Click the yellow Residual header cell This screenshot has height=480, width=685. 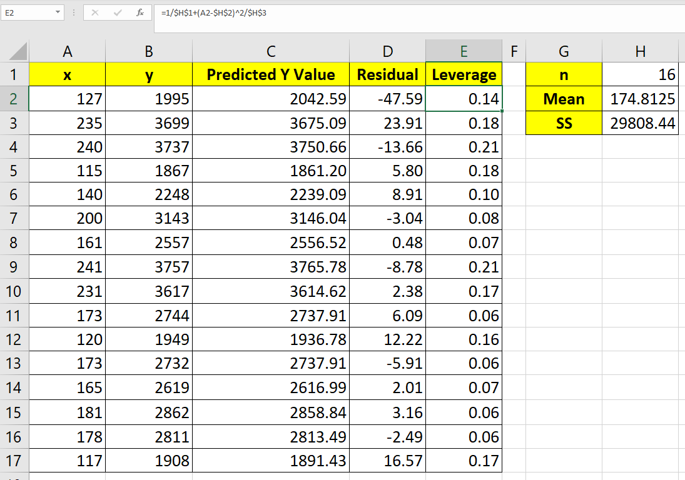387,75
